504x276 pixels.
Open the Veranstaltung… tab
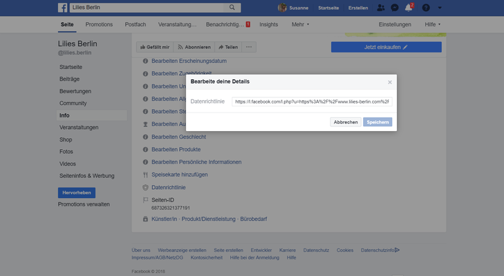[177, 24]
